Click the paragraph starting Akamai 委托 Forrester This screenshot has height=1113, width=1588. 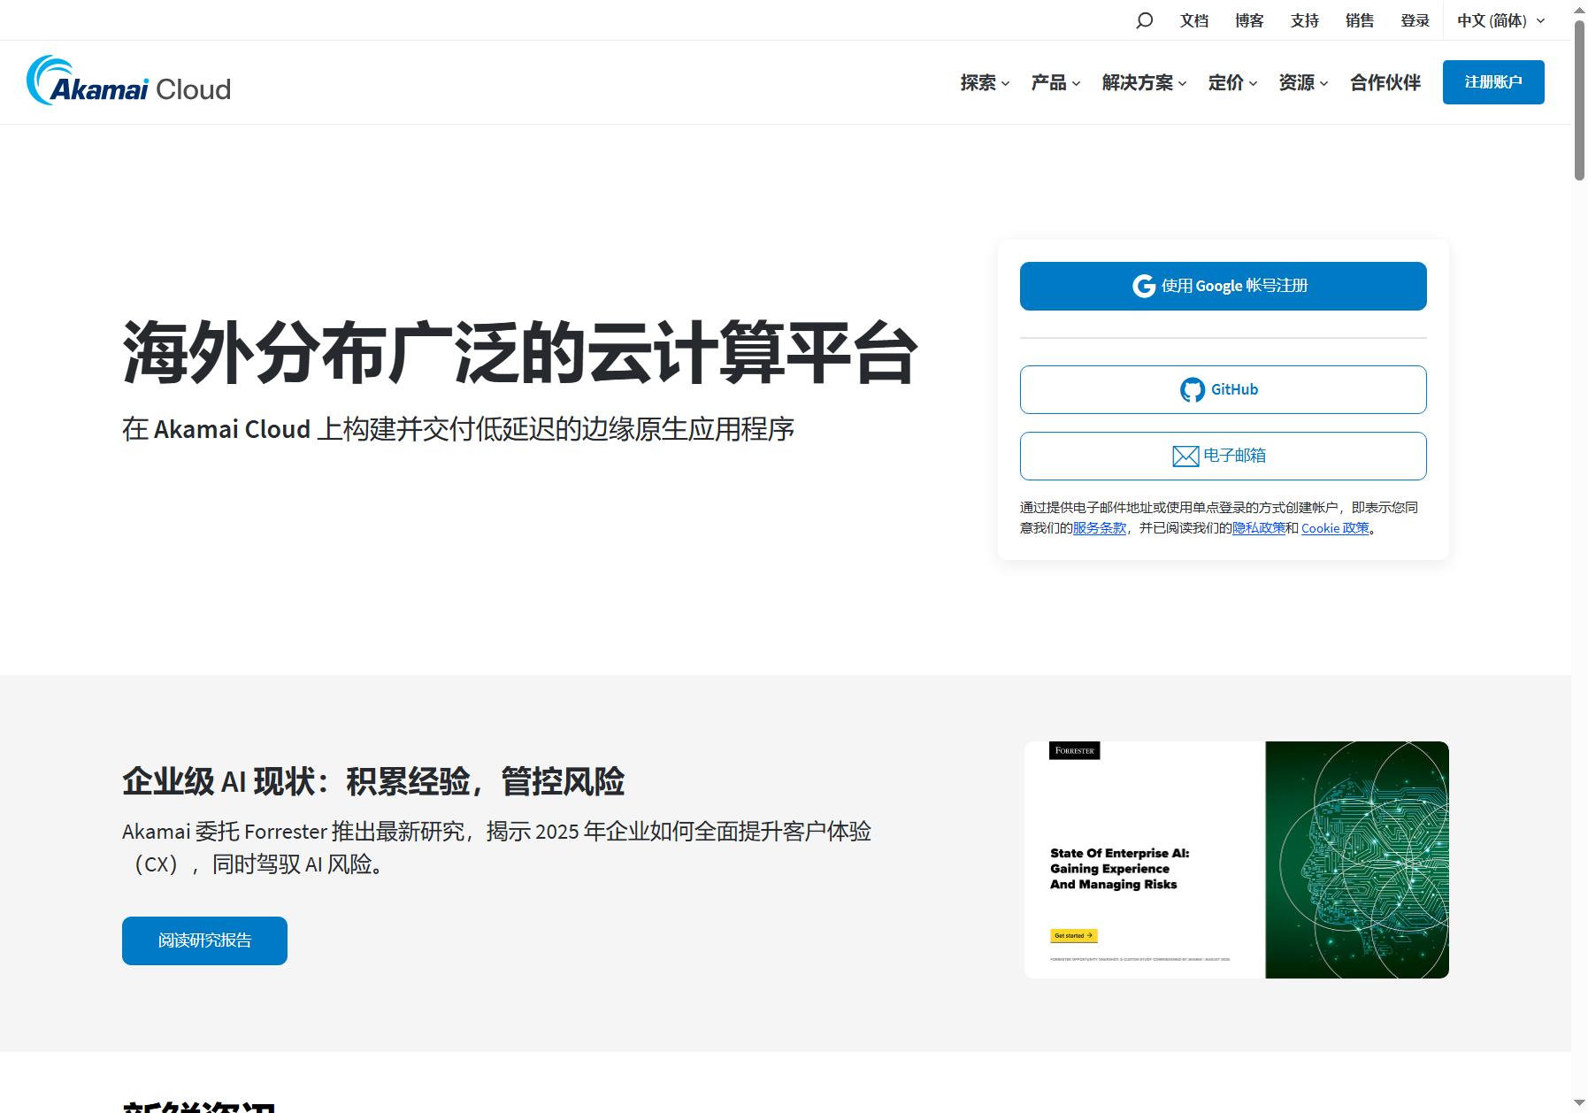pos(496,848)
